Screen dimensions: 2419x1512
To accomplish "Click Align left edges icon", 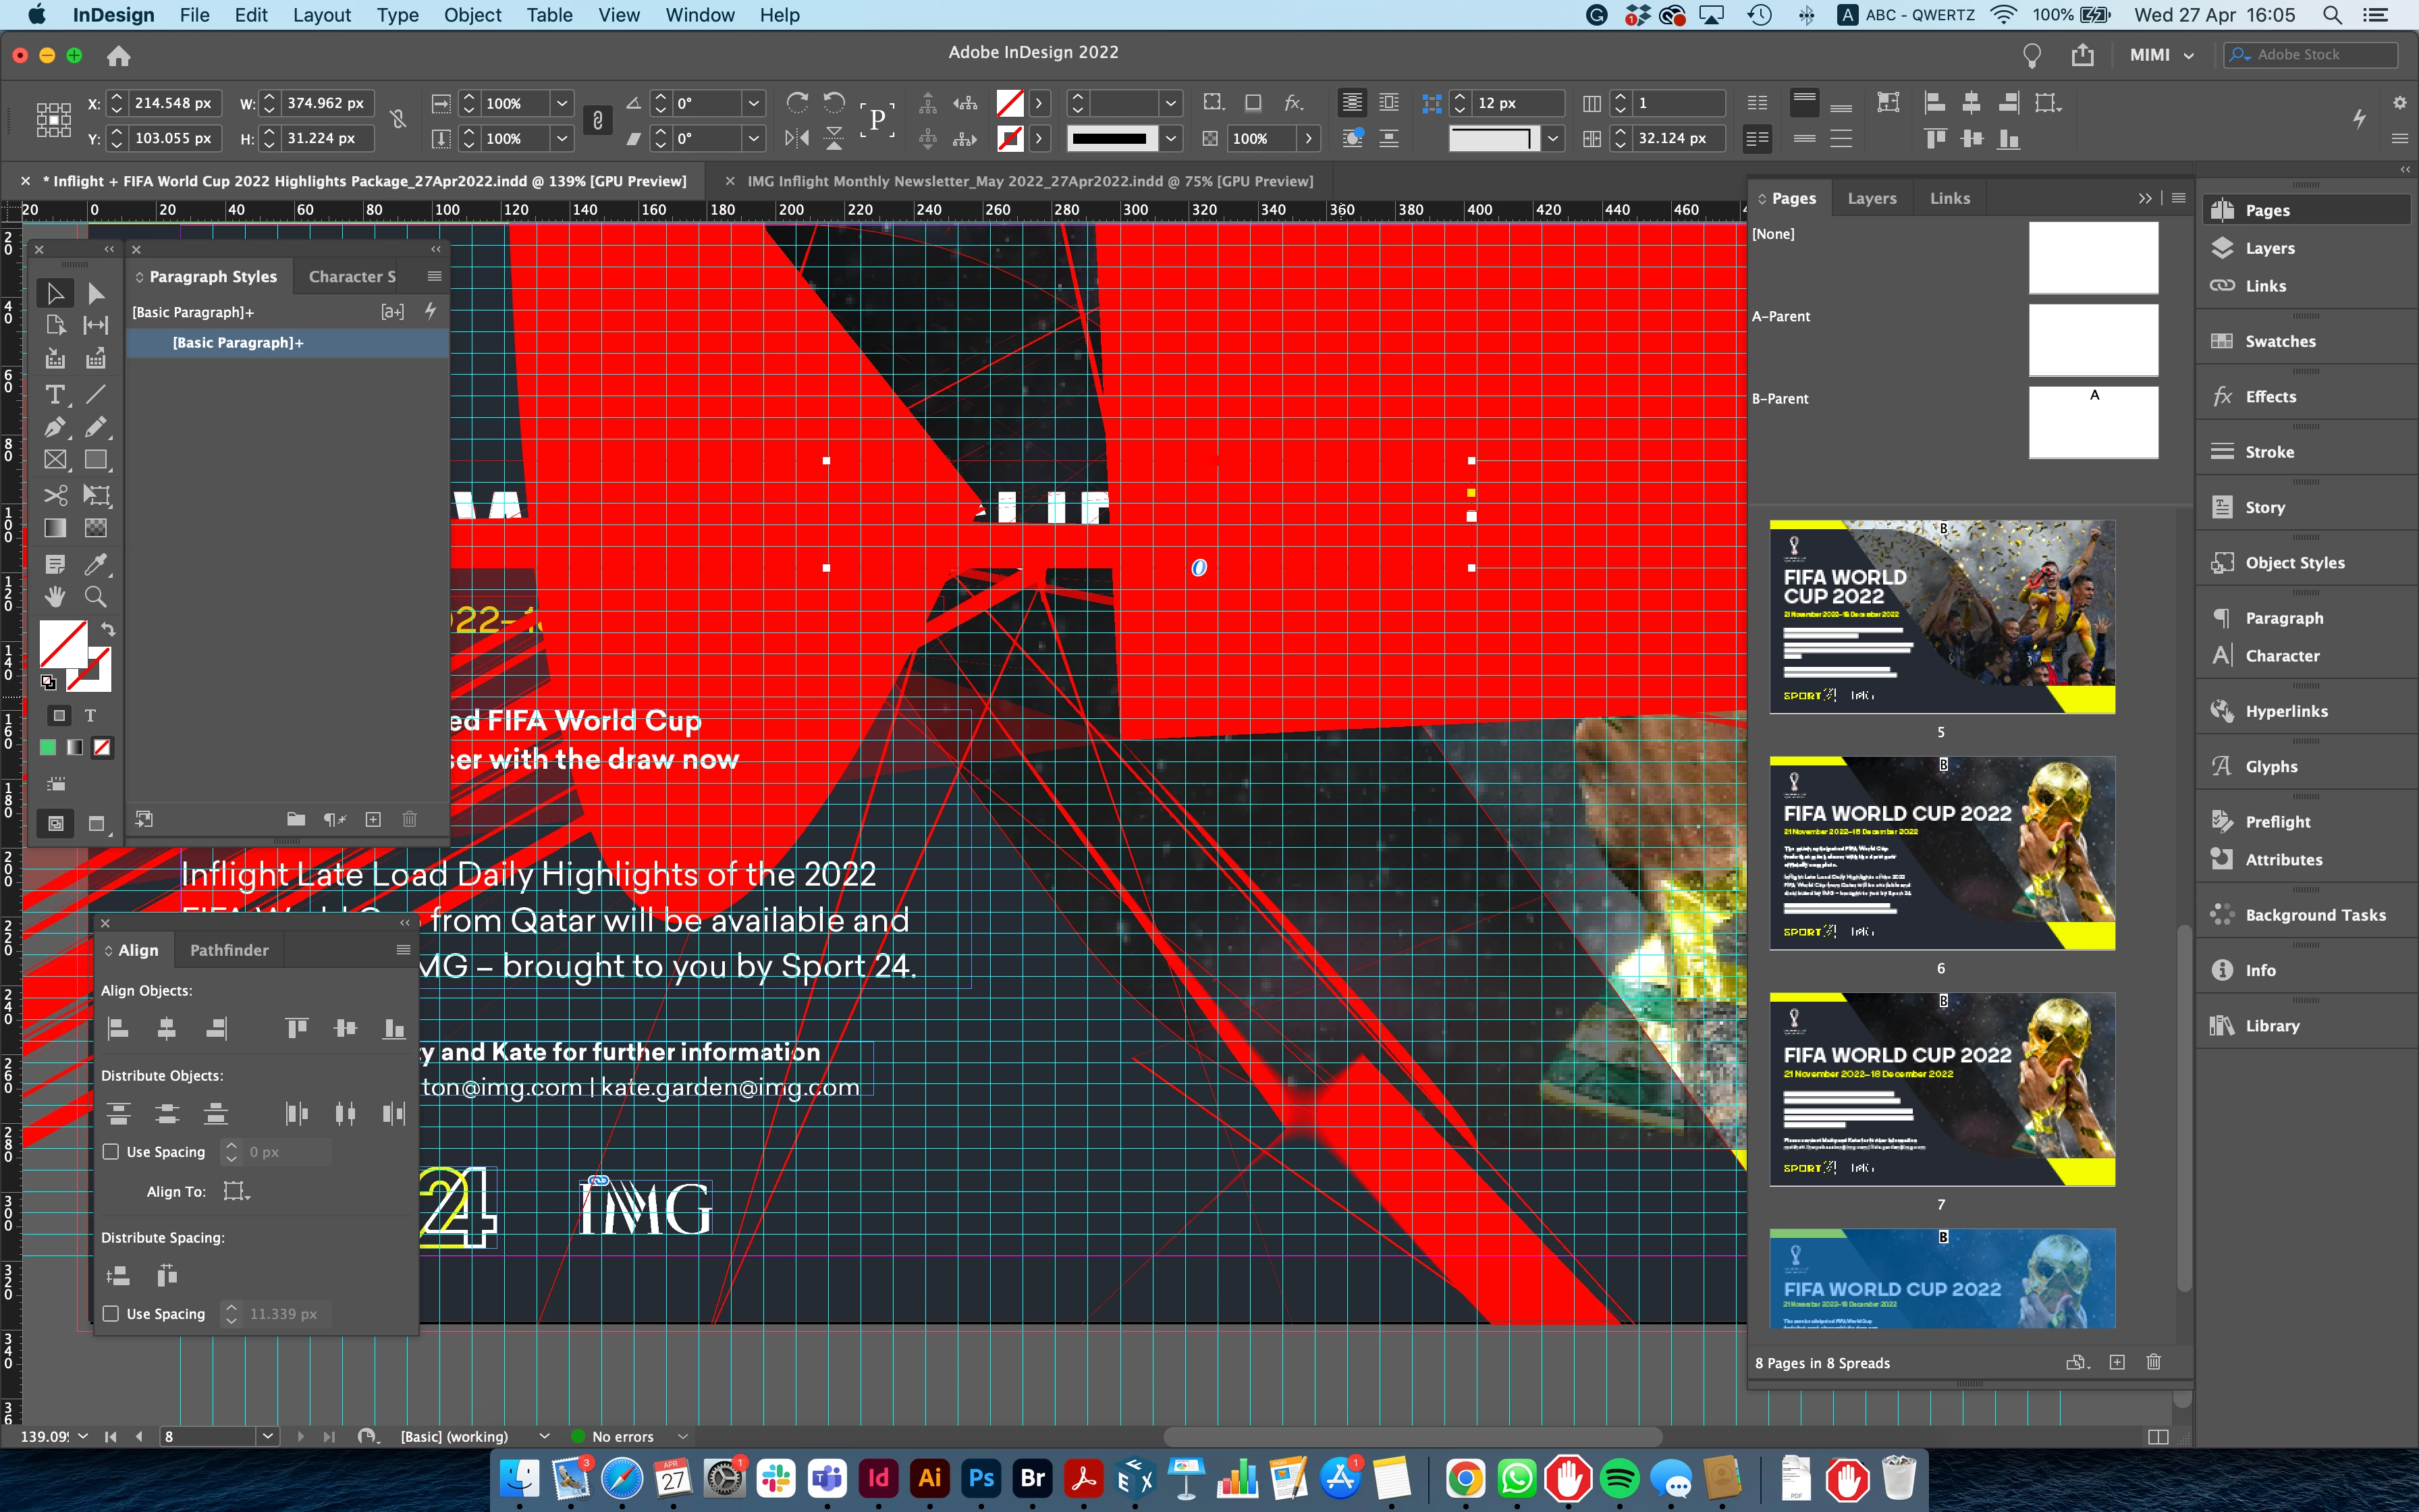I will (x=118, y=1028).
